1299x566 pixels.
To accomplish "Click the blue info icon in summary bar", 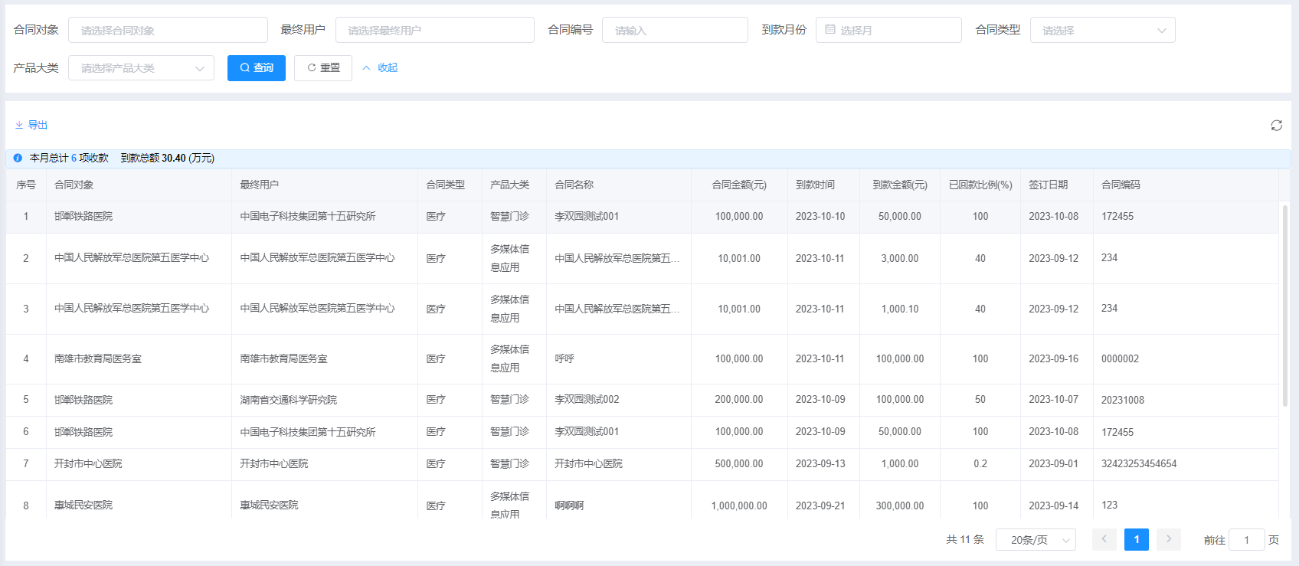I will point(18,158).
